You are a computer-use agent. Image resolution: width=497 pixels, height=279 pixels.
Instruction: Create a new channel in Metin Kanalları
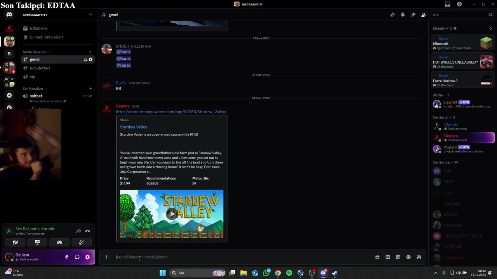pos(90,52)
